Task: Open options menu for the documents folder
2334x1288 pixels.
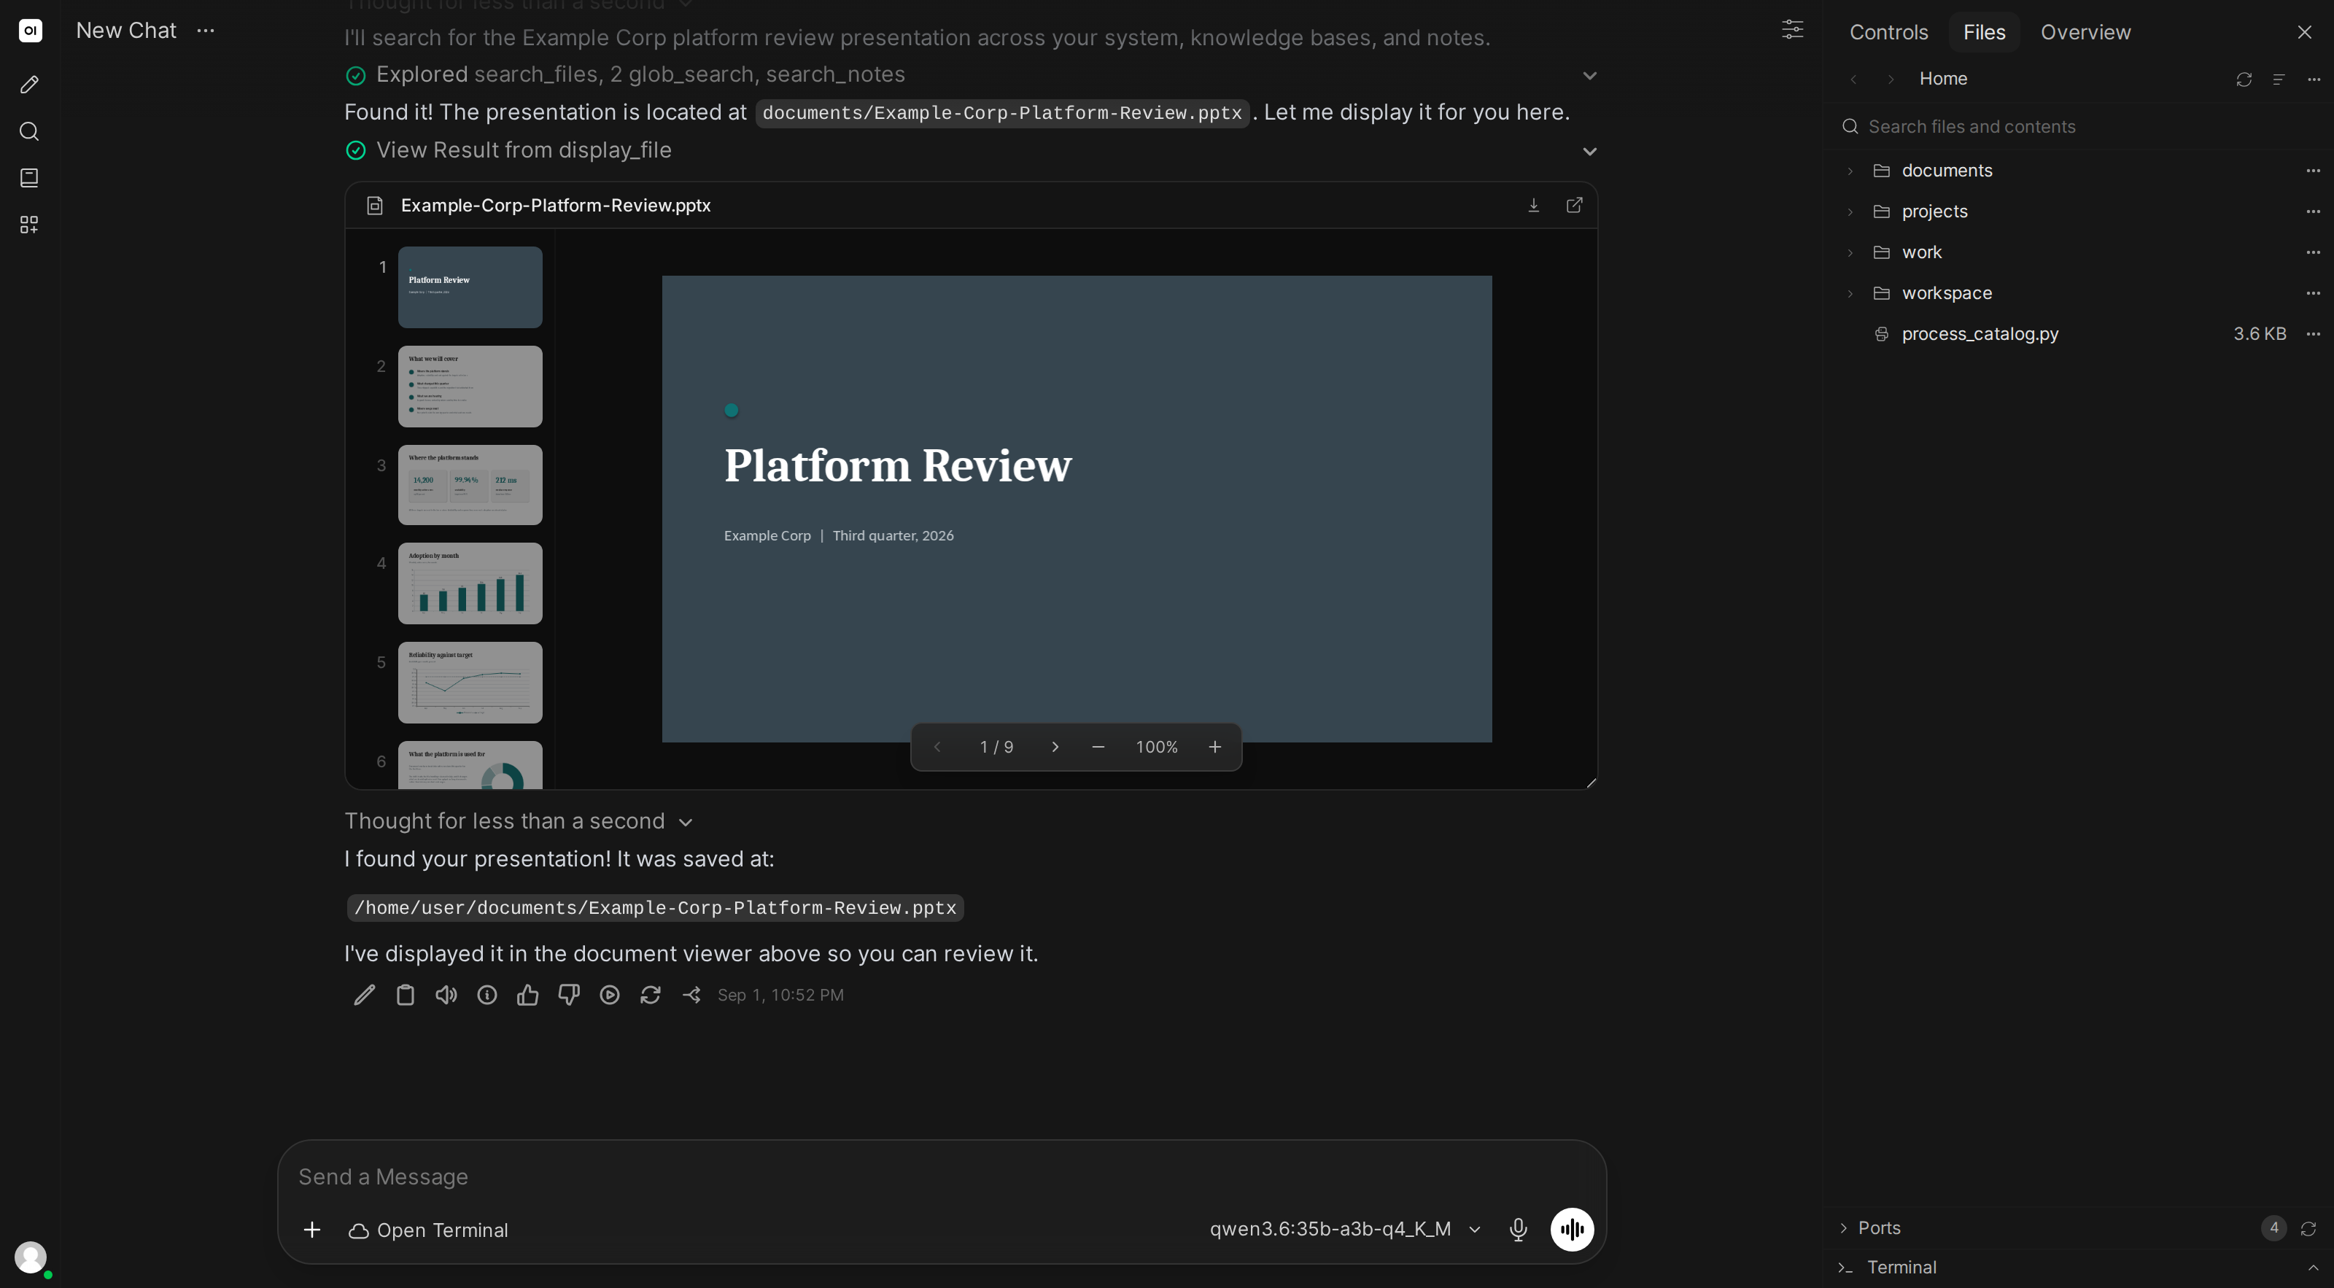Action: [x=2313, y=170]
